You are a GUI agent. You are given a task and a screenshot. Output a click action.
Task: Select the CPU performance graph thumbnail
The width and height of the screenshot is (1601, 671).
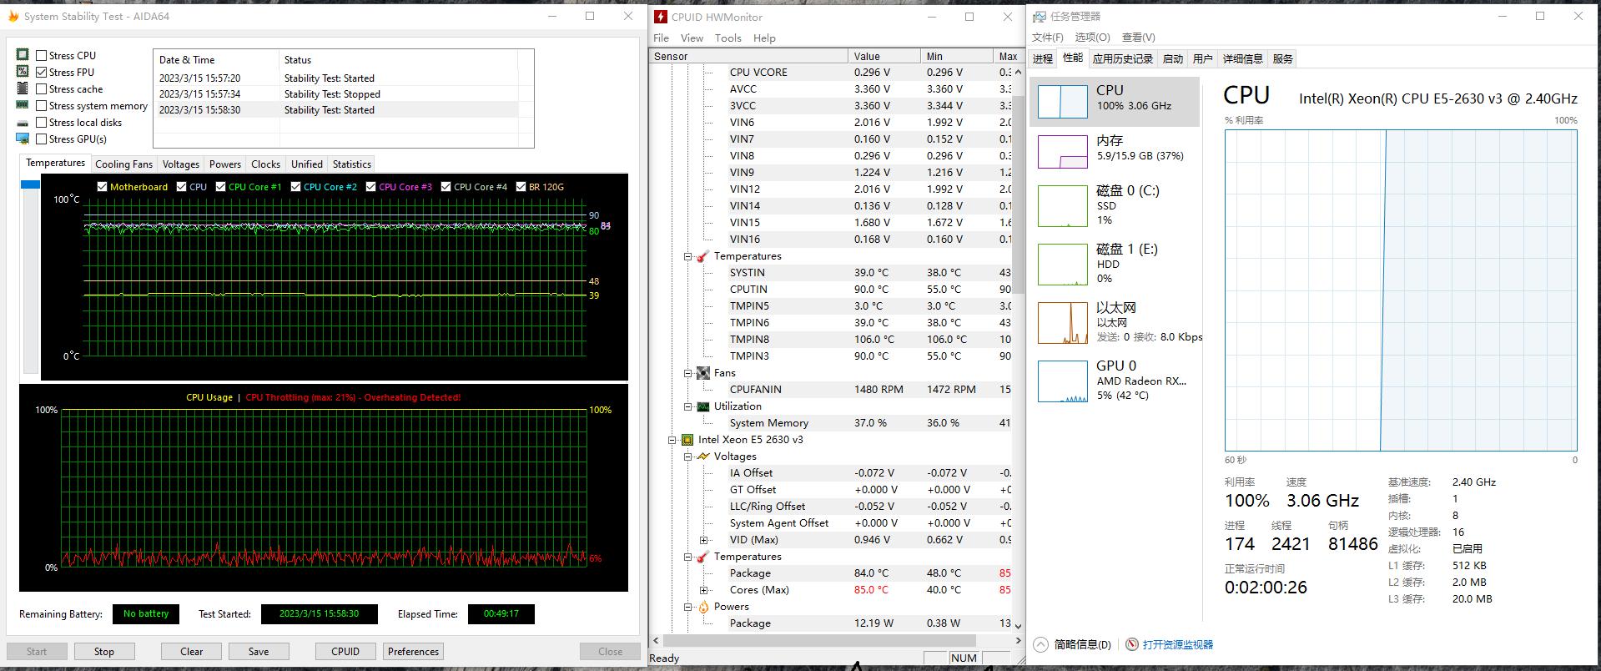tap(1062, 101)
